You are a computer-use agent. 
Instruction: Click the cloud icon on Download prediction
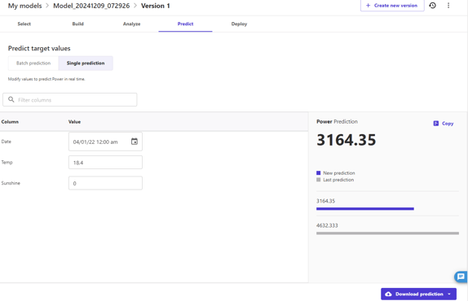pyautogui.click(x=388, y=294)
